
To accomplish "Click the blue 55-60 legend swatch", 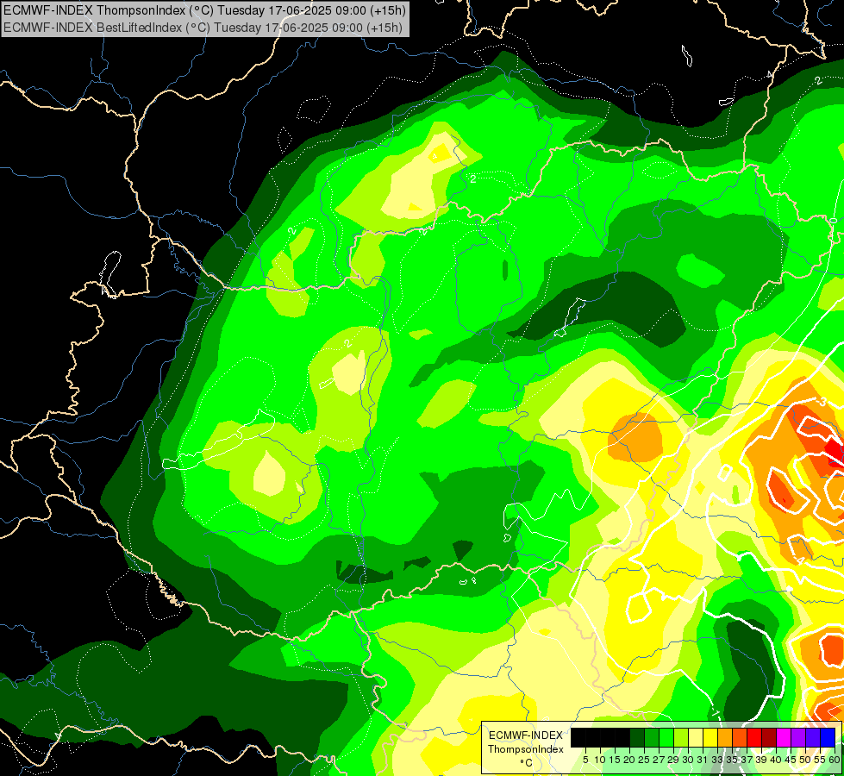I will click(828, 737).
